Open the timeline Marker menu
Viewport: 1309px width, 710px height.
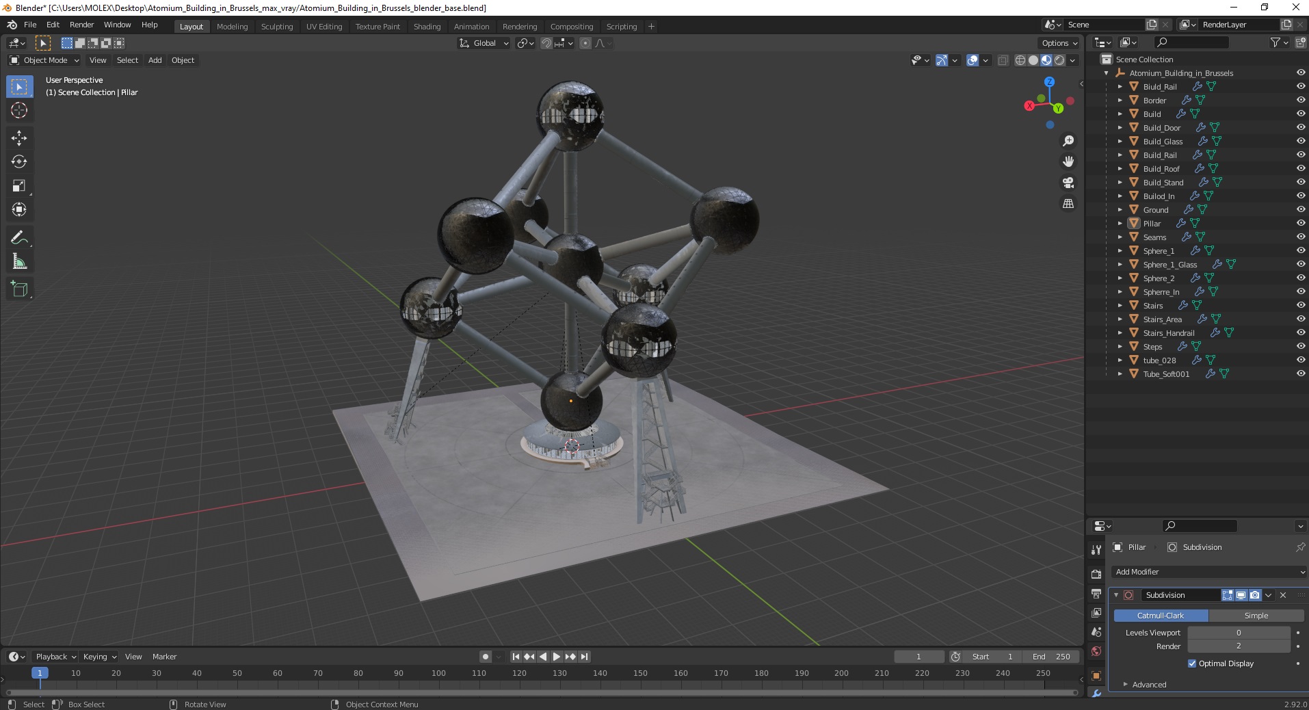point(164,657)
